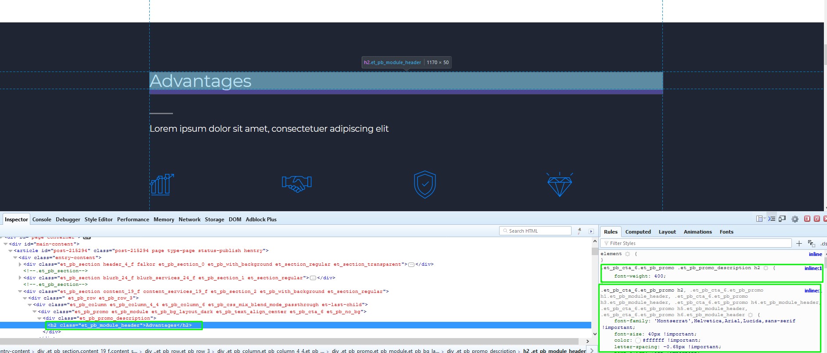
Task: Toggle the split console button
Action: click(772, 219)
